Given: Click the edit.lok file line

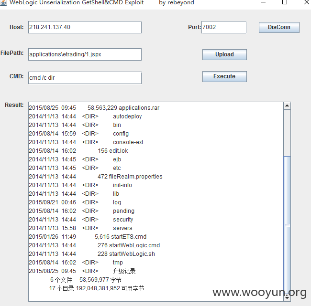Looking at the screenshot, I should point(78,151).
